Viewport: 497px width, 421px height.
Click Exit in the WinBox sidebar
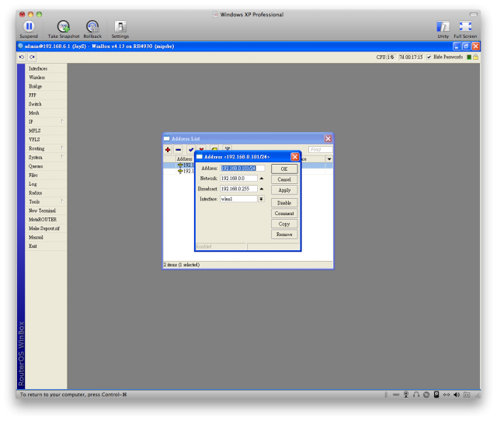[x=46, y=246]
